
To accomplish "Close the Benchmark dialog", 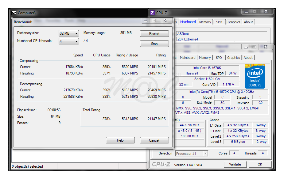I will click(165, 21).
